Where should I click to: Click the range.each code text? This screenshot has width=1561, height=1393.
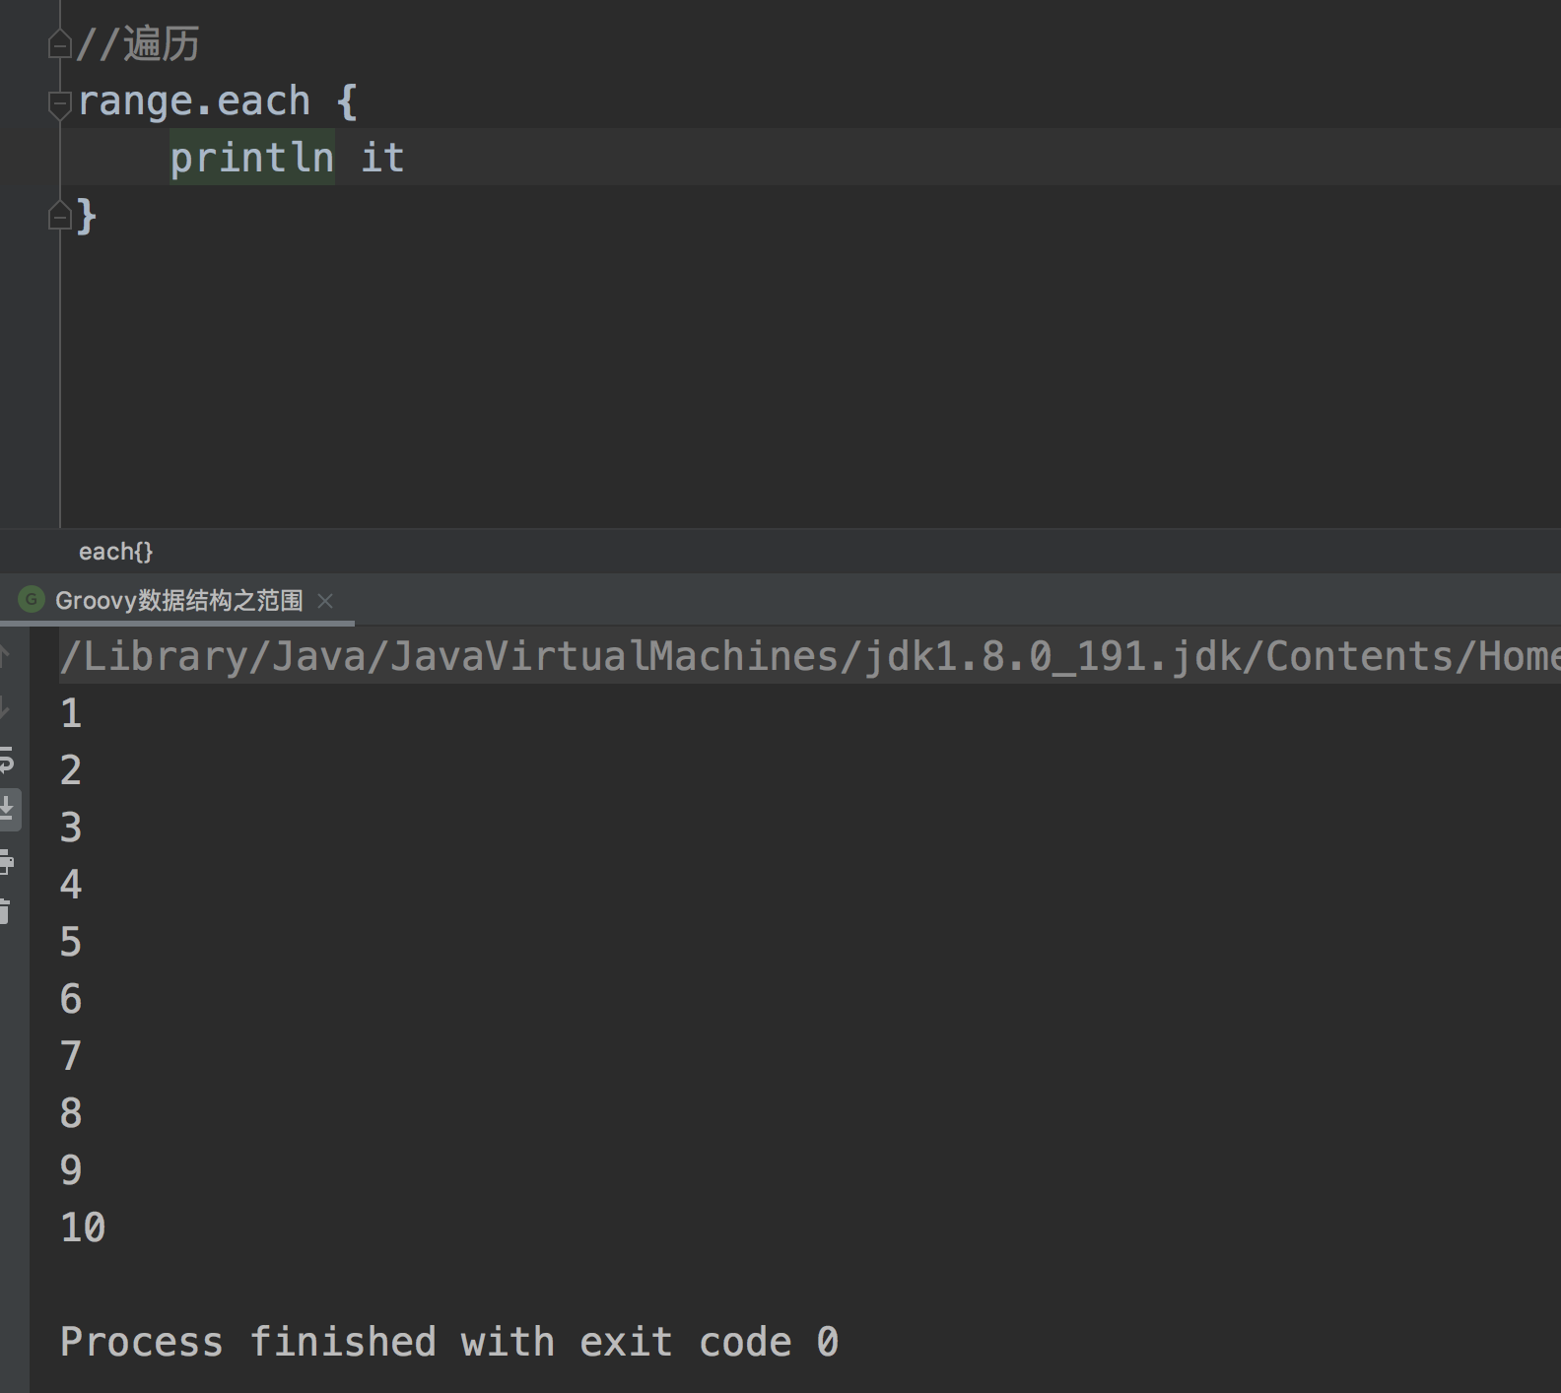(x=194, y=101)
